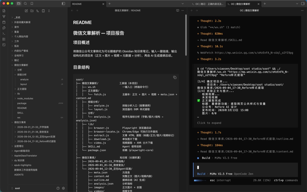The width and height of the screenshot is (307, 192).
Task: Close the OC | 微信文章解析 tab
Action: tap(258, 4)
